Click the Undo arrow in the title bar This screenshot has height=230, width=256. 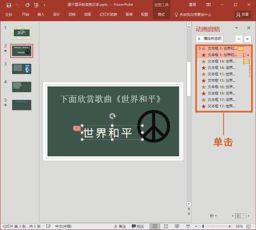click(x=17, y=5)
